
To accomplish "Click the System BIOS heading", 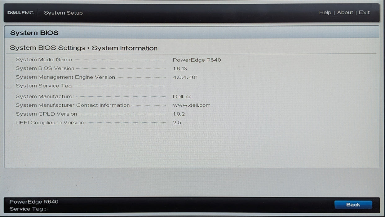I will (x=34, y=33).
